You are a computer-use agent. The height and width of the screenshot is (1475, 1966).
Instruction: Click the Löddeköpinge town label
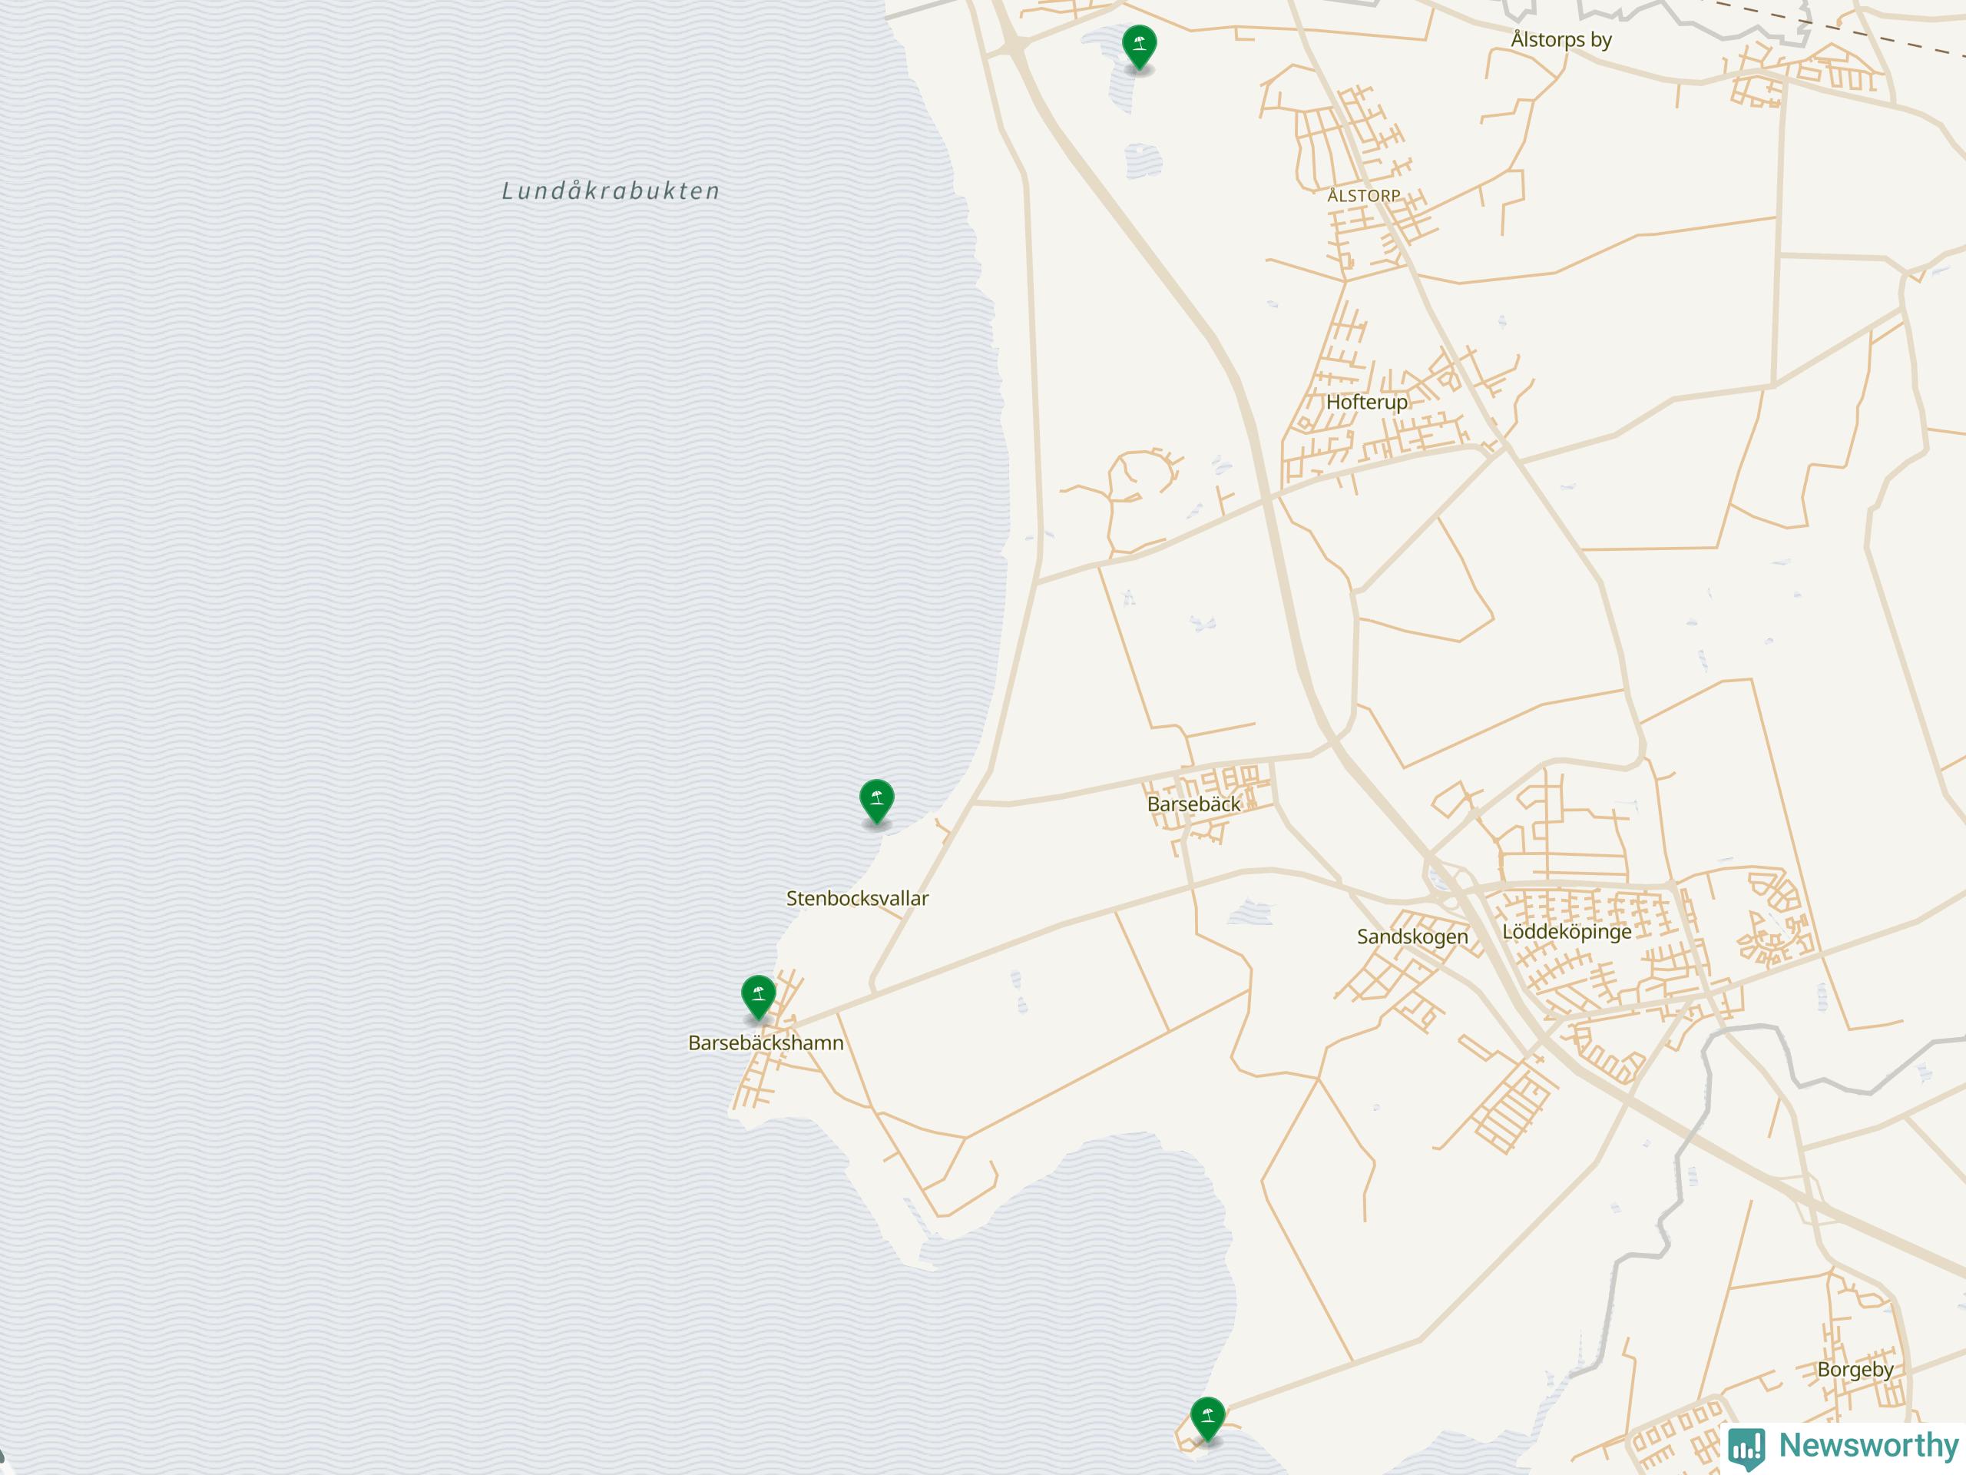(x=1567, y=932)
